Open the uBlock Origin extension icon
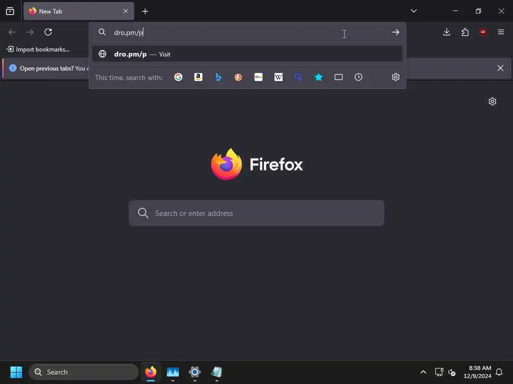This screenshot has width=513, height=384. [x=483, y=32]
